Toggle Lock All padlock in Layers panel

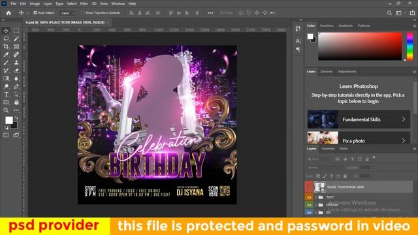(x=346, y=176)
